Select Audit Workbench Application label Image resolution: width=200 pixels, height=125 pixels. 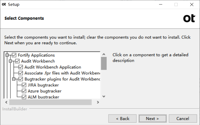pos(53,67)
